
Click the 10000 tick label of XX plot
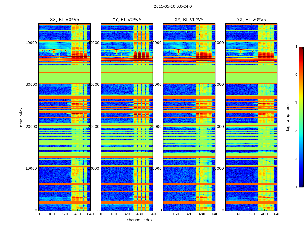[x=31, y=168]
